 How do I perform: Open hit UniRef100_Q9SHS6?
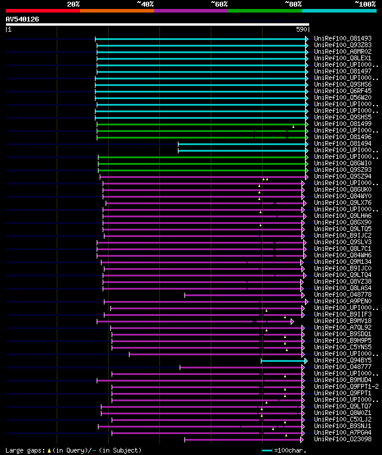(x=343, y=84)
